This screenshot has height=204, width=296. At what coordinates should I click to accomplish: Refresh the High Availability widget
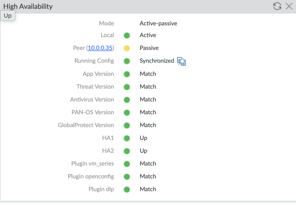tap(277, 6)
